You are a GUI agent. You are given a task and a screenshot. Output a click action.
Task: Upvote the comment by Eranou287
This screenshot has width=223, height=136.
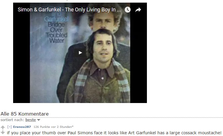pyautogui.click(x=3, y=127)
